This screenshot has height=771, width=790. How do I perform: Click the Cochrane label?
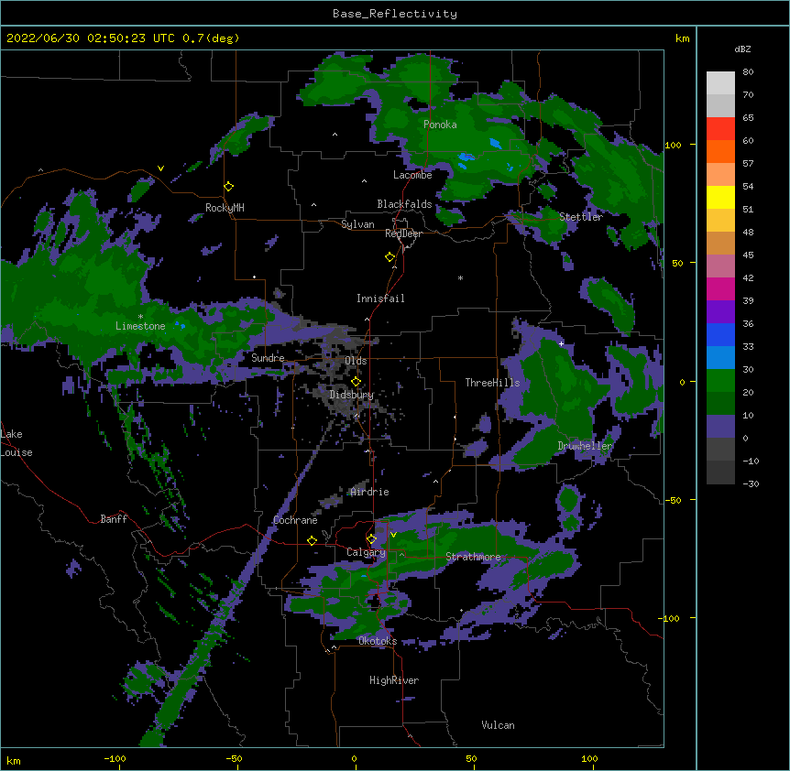pyautogui.click(x=295, y=520)
